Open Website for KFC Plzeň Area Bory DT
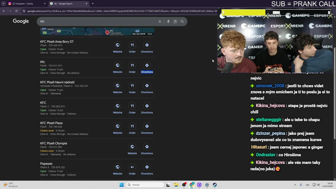Screen dimensions: 336x189 pyautogui.click(x=118, y=48)
